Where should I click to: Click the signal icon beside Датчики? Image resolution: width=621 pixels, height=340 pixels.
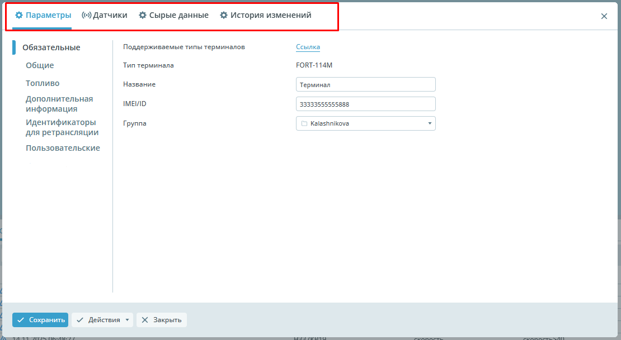click(86, 16)
